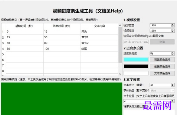Screen dimensions: 177x115
Task: Select the 章节1 text cell
Action: pyautogui.click(x=100, y=37)
